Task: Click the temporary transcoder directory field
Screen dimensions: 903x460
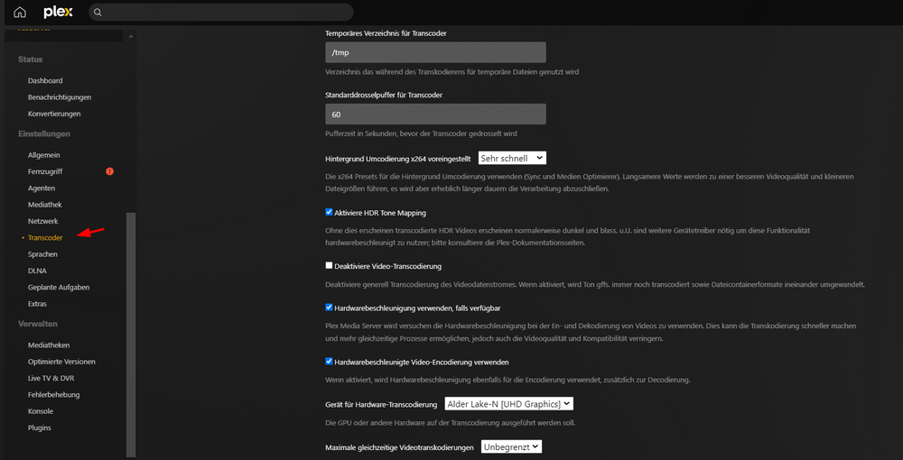Action: (x=435, y=52)
